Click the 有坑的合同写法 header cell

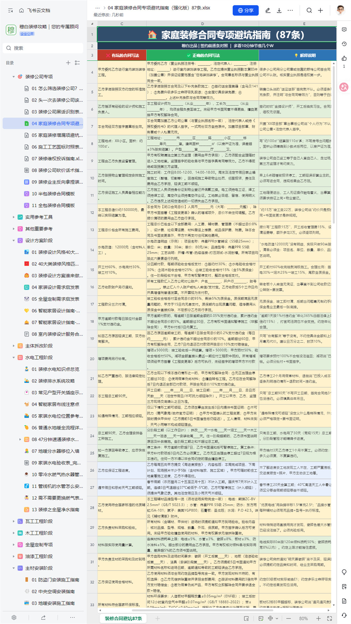tap(122, 55)
